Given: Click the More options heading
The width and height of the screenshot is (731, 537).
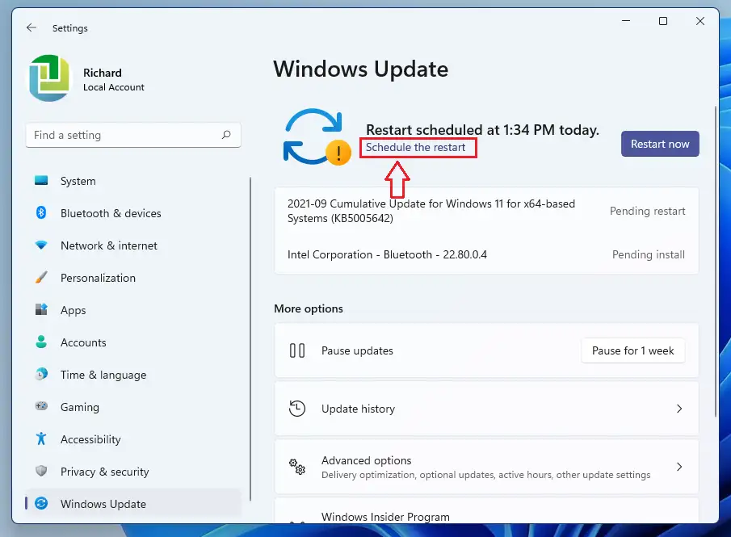Looking at the screenshot, I should point(309,308).
